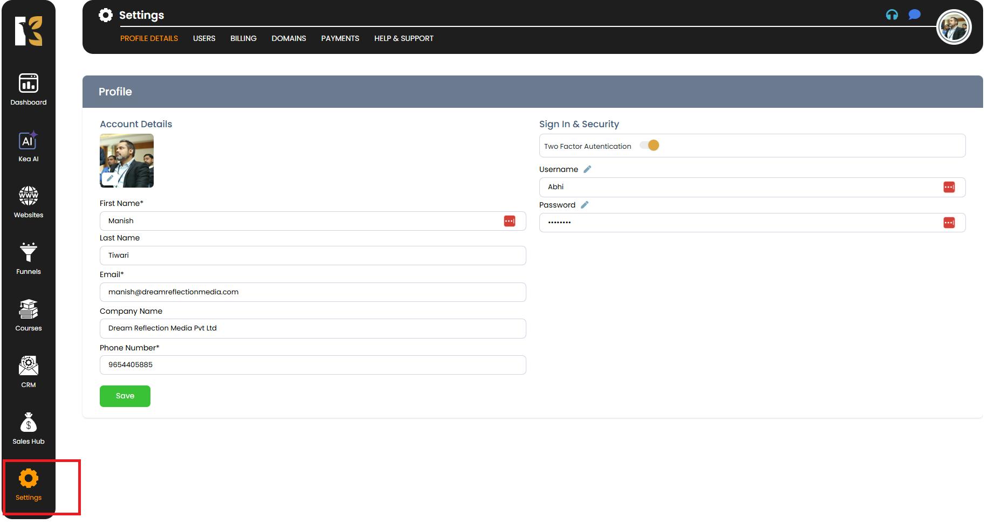This screenshot has height=524, width=1002.
Task: Switch to the BILLING tab
Action: (x=243, y=38)
